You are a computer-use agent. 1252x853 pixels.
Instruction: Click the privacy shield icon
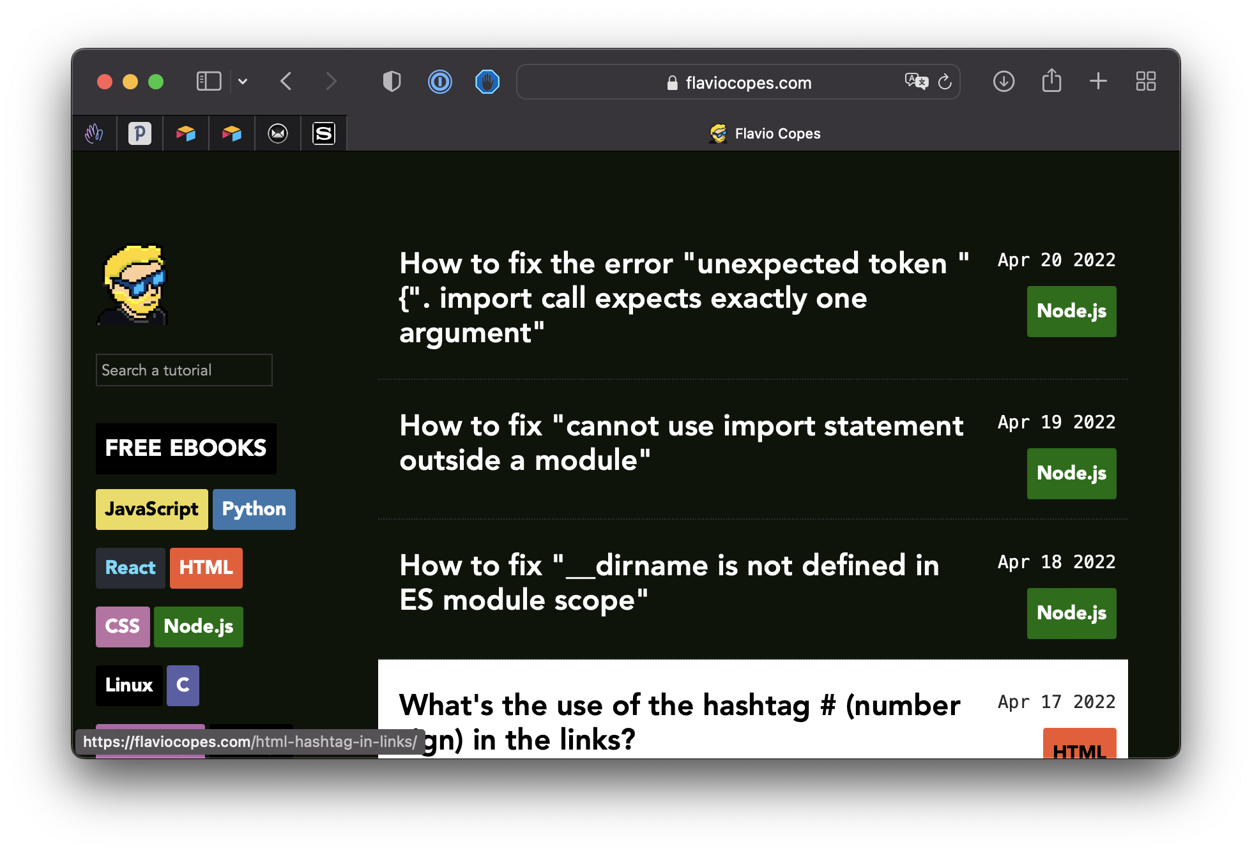tap(392, 82)
